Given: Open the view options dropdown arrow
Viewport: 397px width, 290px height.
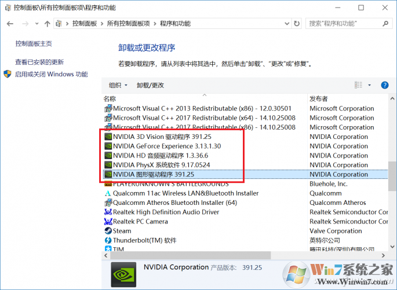Looking at the screenshot, I should 370,85.
